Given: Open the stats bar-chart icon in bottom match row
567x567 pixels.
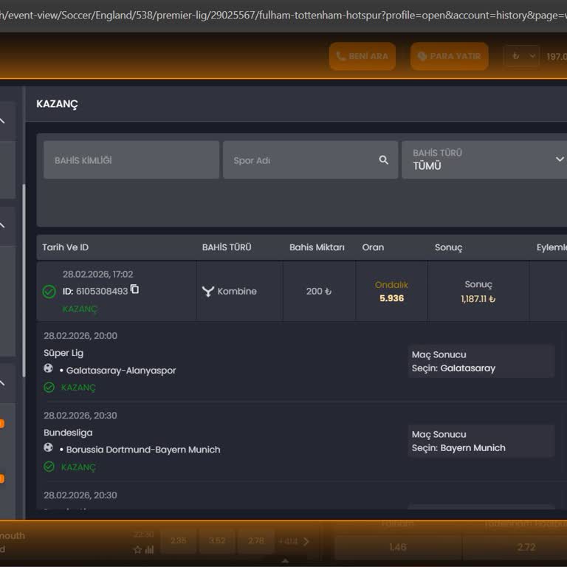Looking at the screenshot, I should pyautogui.click(x=149, y=550).
